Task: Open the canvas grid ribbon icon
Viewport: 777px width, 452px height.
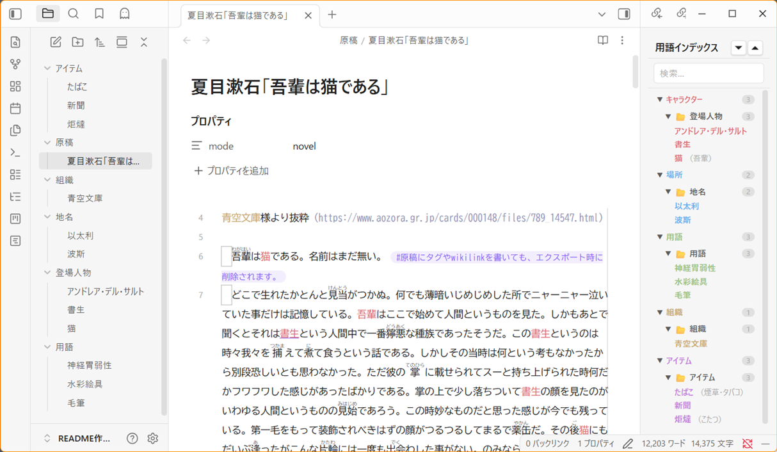Action: coord(15,86)
